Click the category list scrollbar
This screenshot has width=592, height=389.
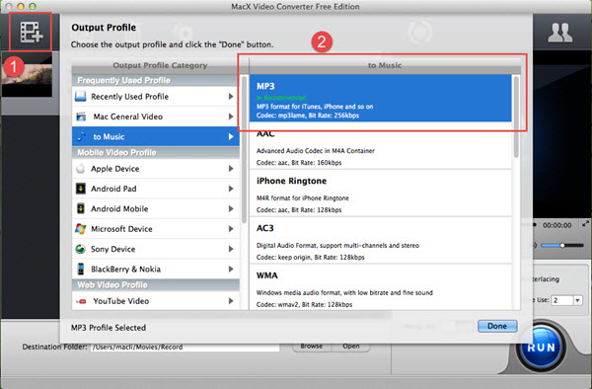pyautogui.click(x=245, y=149)
